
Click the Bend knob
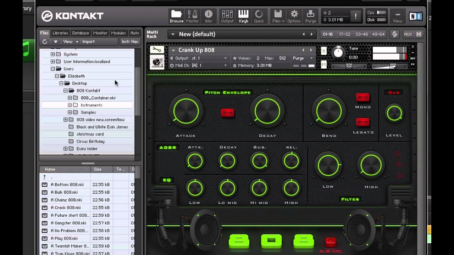328,111
